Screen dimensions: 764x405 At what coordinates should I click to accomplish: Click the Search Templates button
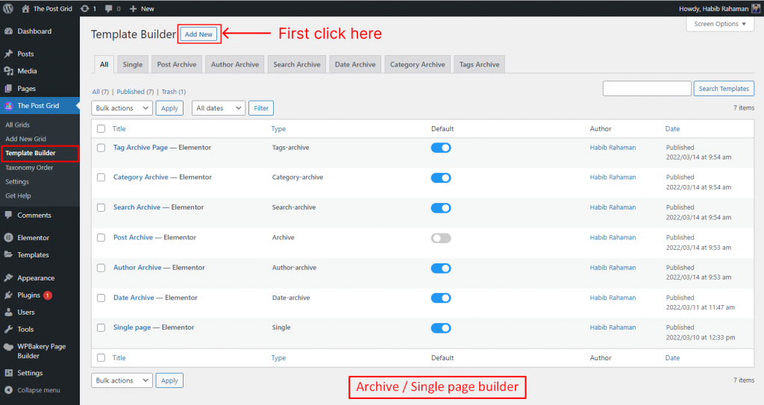pyautogui.click(x=724, y=89)
